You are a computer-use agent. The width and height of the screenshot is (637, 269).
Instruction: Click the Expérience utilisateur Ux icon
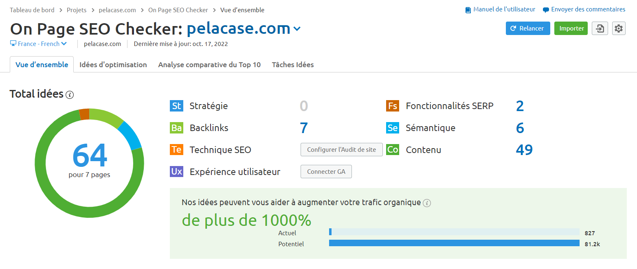176,171
